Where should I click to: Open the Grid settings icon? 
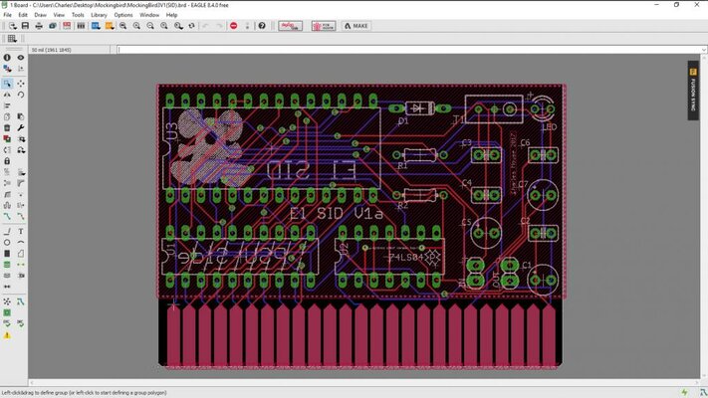click(x=12, y=38)
